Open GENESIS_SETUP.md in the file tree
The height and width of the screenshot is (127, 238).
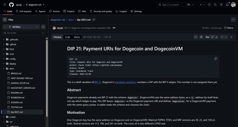point(20,83)
